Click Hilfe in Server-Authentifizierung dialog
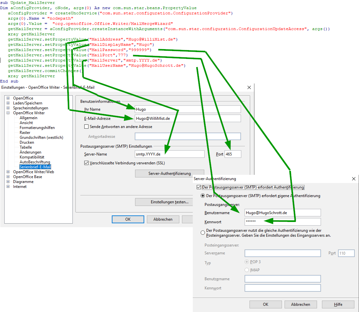359x312 pixels. click(x=338, y=304)
